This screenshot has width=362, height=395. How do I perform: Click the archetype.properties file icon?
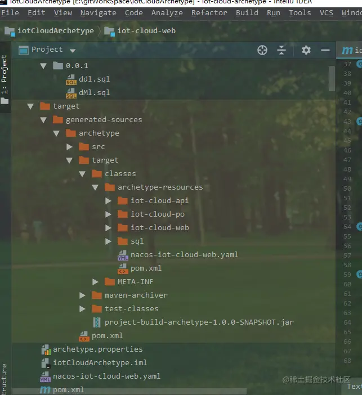[46, 349]
